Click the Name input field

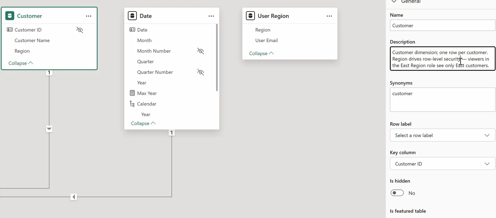coord(442,25)
